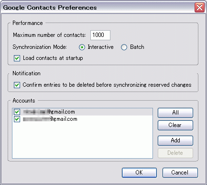
Task: Uncheck the first gmail.com account checkbox
Action: pyautogui.click(x=17, y=112)
